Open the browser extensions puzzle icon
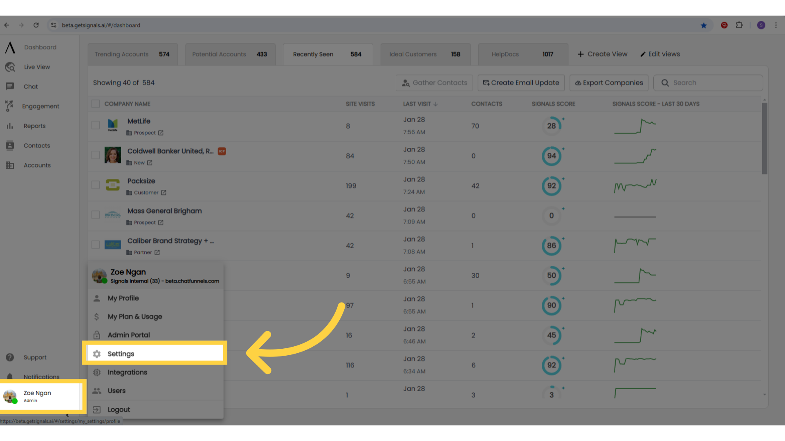 click(739, 25)
